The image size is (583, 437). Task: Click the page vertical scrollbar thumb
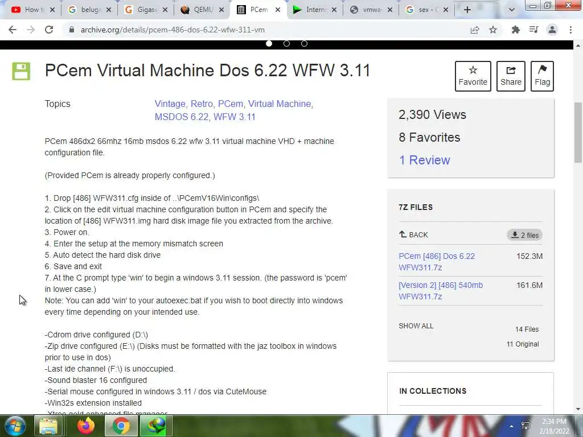click(578, 132)
